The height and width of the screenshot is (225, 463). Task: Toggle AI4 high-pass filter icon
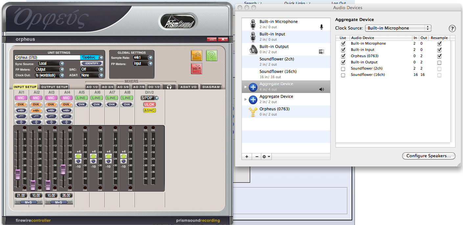point(66,116)
